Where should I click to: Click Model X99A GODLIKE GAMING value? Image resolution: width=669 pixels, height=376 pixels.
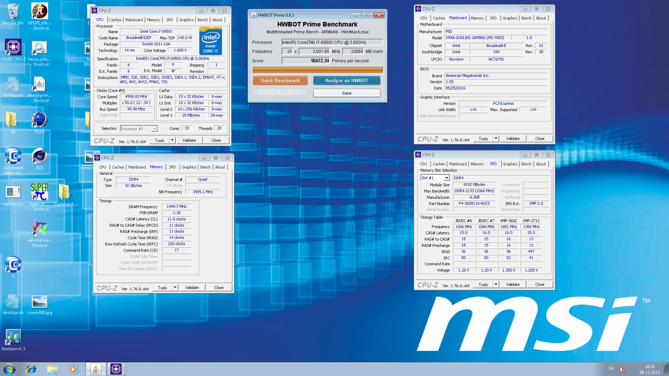pos(477,38)
